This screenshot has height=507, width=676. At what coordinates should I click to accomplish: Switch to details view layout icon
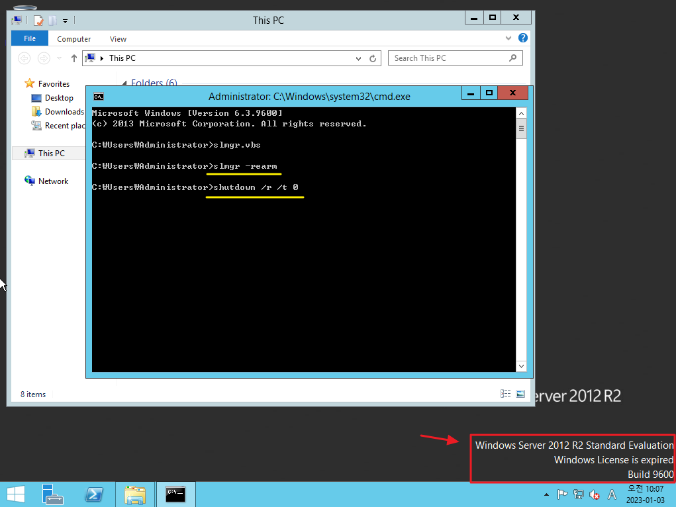505,394
